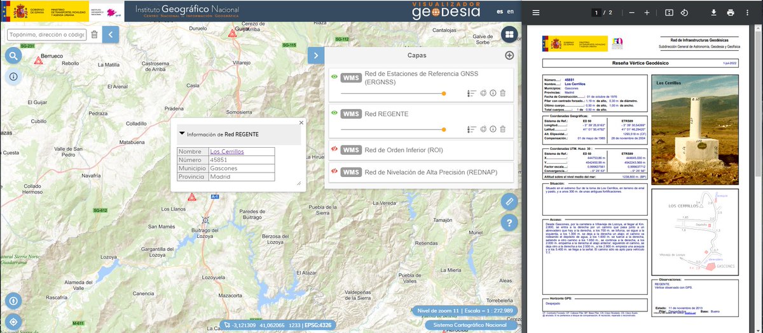763x333 pixels.
Task: Open ERGNSS layer information
Action: [492, 93]
